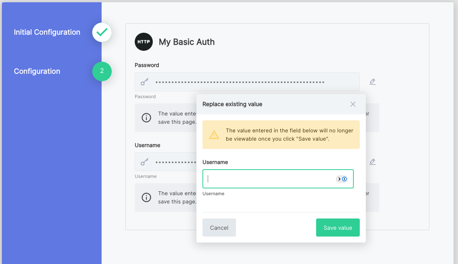Click the 1Password autofill icon in Username input
This screenshot has height=264, width=458.
(342, 179)
